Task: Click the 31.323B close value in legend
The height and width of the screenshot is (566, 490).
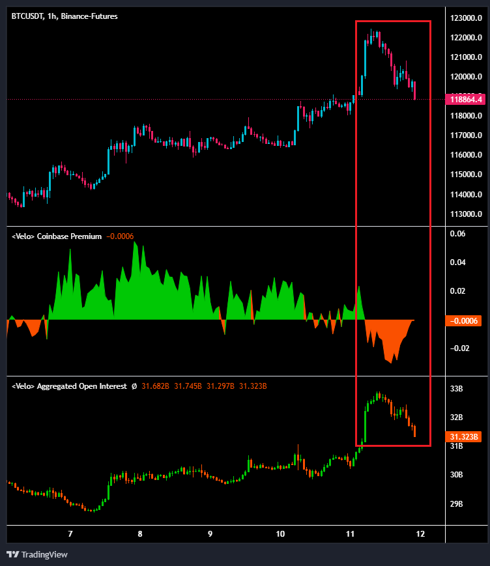Action: (x=253, y=386)
